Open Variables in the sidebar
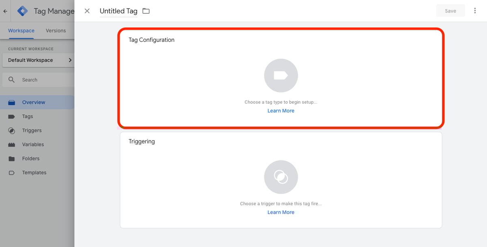 [37, 144]
